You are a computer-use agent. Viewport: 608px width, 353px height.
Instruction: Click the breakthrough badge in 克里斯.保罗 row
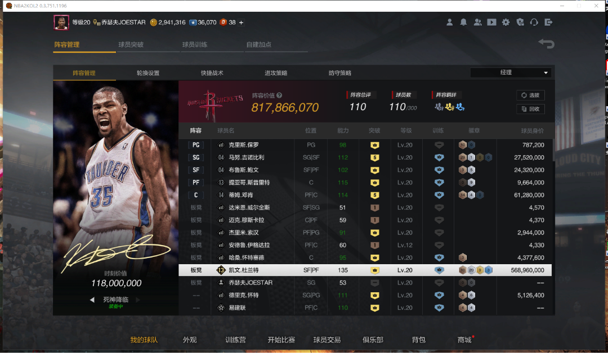coord(374,145)
